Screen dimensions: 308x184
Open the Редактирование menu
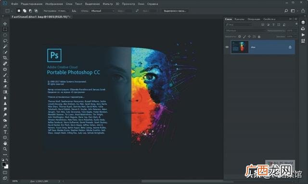tap(32, 4)
